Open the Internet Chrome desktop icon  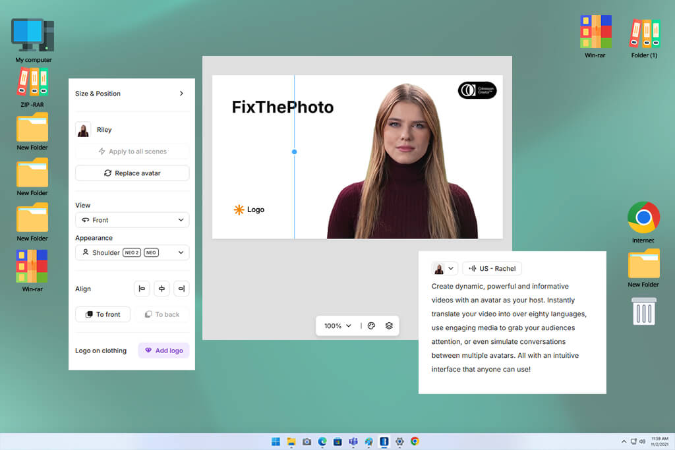pos(643,222)
